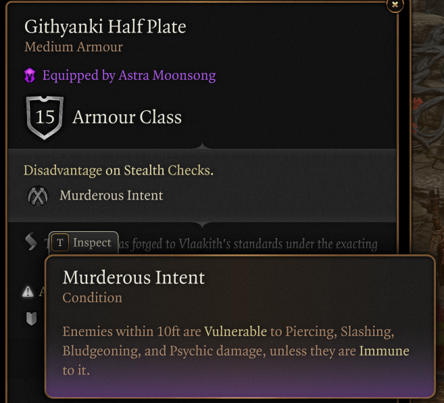
Task: Click the small grey armour icon
Action: (x=31, y=318)
